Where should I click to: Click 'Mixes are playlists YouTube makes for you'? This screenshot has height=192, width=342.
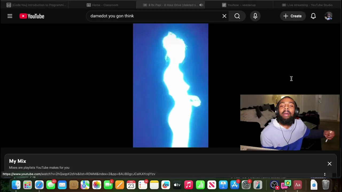39,167
